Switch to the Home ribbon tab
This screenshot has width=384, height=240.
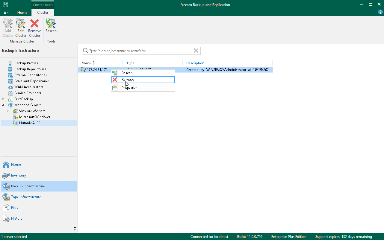(22, 13)
